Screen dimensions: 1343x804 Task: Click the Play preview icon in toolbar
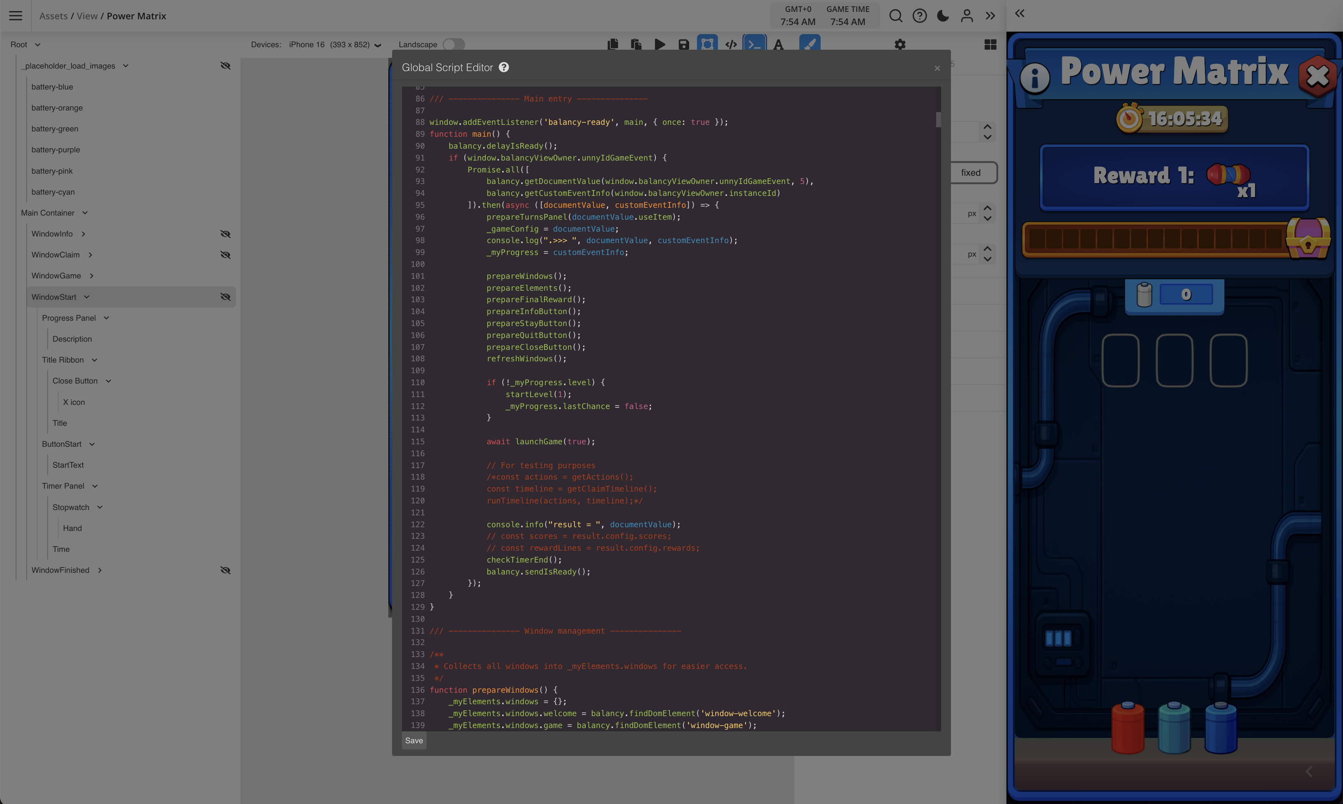coord(660,44)
